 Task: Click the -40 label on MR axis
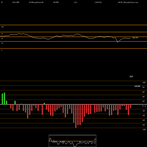(143, 116)
